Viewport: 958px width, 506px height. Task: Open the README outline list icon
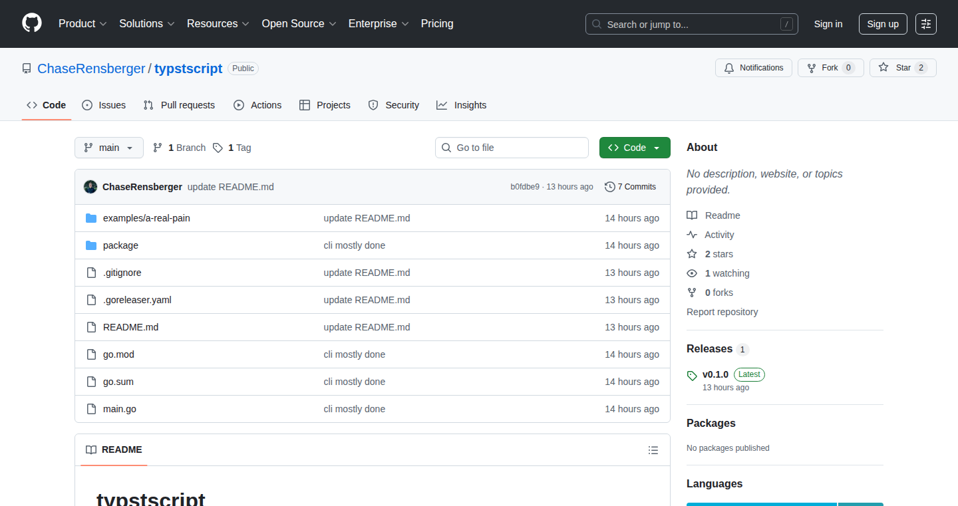(653, 450)
